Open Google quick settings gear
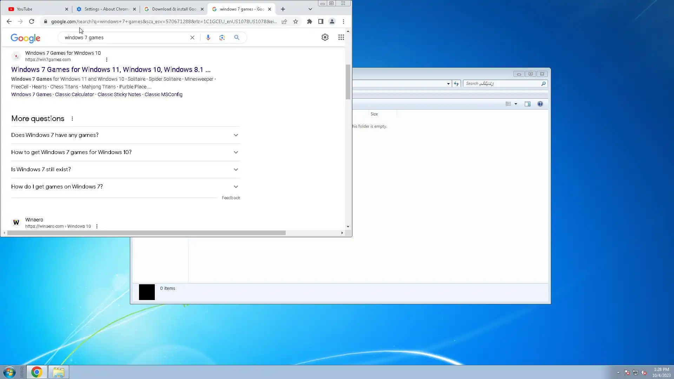This screenshot has width=674, height=379. coord(325,37)
